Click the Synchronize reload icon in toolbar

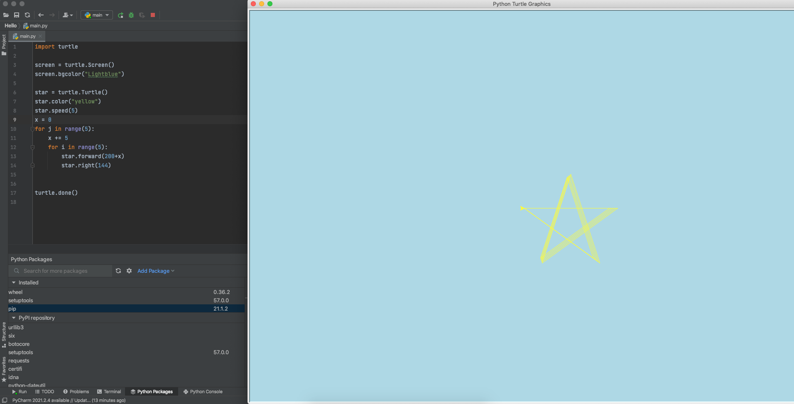(27, 15)
